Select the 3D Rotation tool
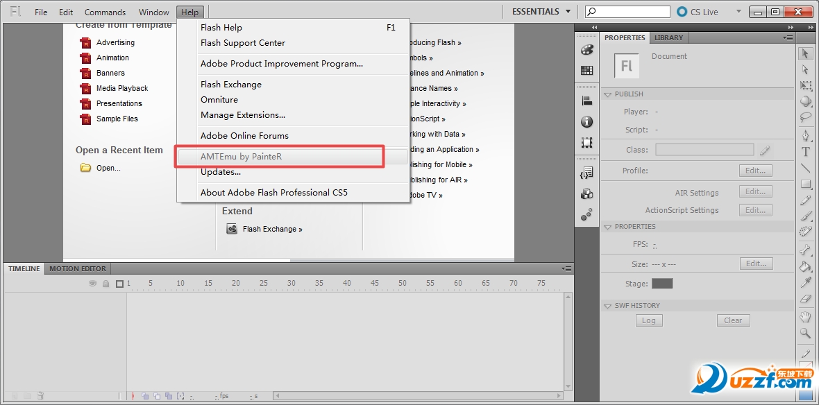 coord(805,101)
